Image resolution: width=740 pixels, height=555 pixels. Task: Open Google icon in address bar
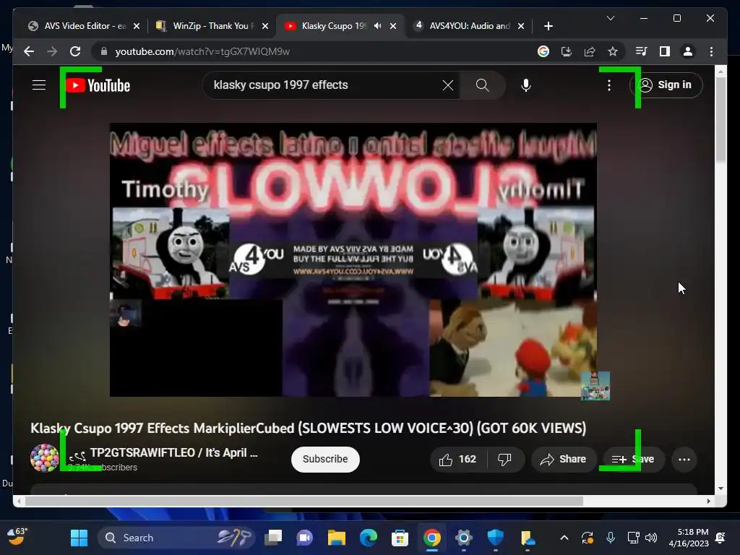coord(543,51)
